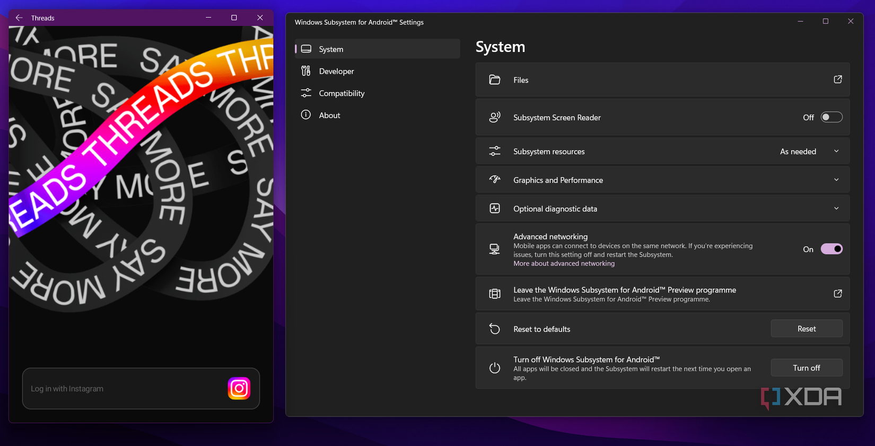
Task: Select the System tab in sidebar
Action: click(x=378, y=49)
